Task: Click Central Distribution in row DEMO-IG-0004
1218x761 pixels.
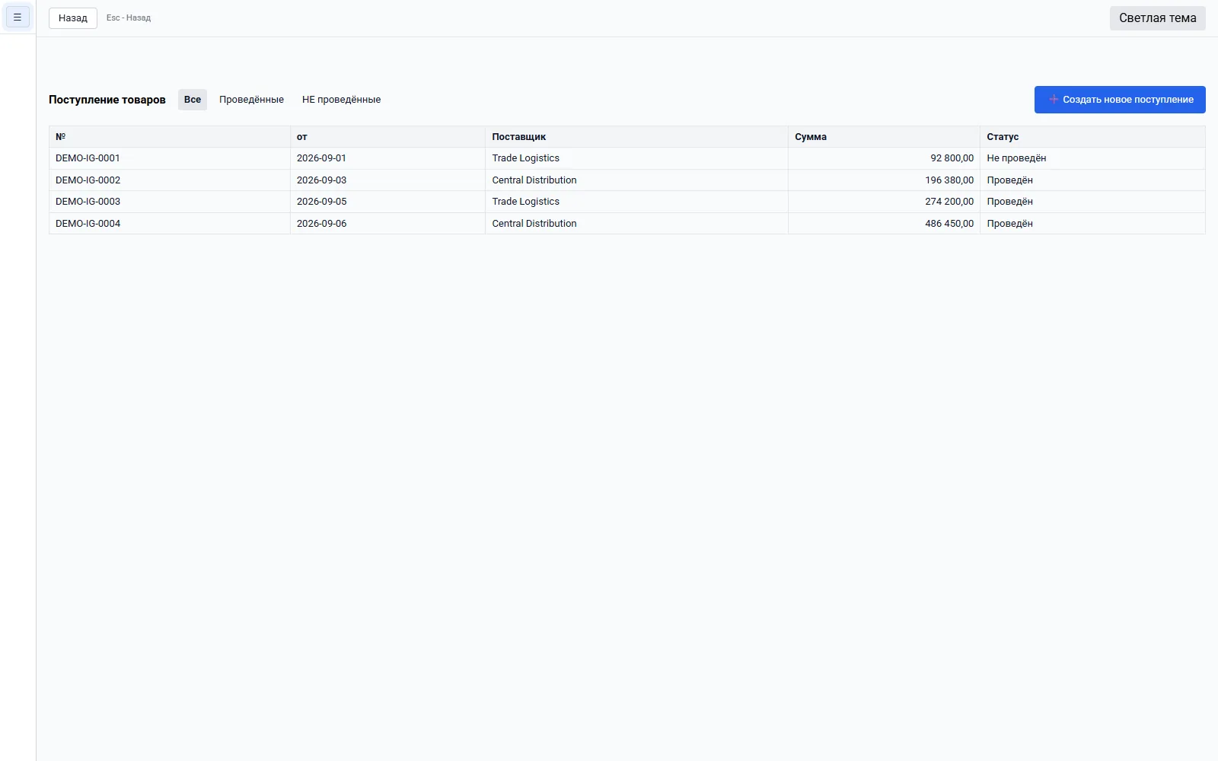Action: pyautogui.click(x=534, y=224)
